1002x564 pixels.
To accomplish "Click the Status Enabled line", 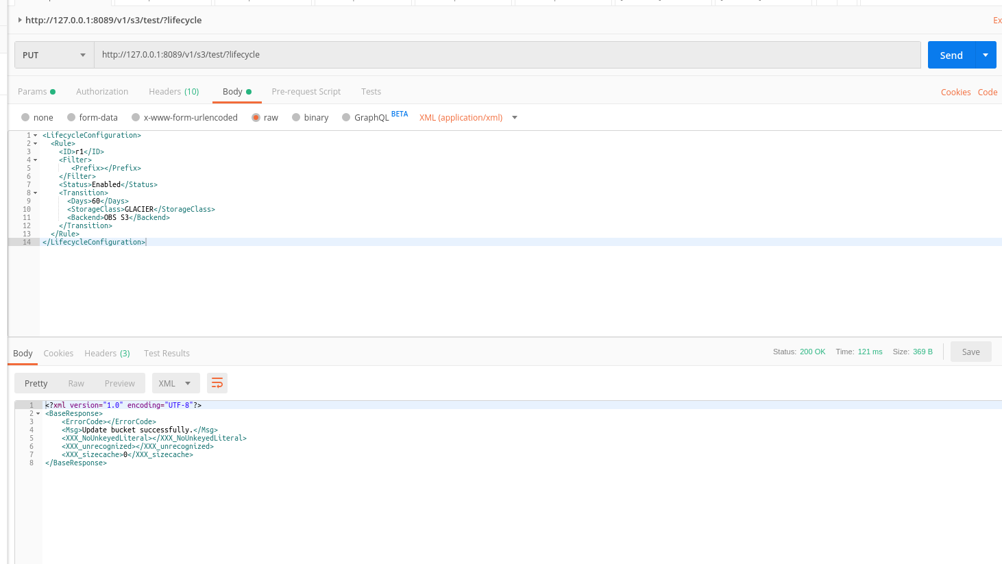I will 108,184.
